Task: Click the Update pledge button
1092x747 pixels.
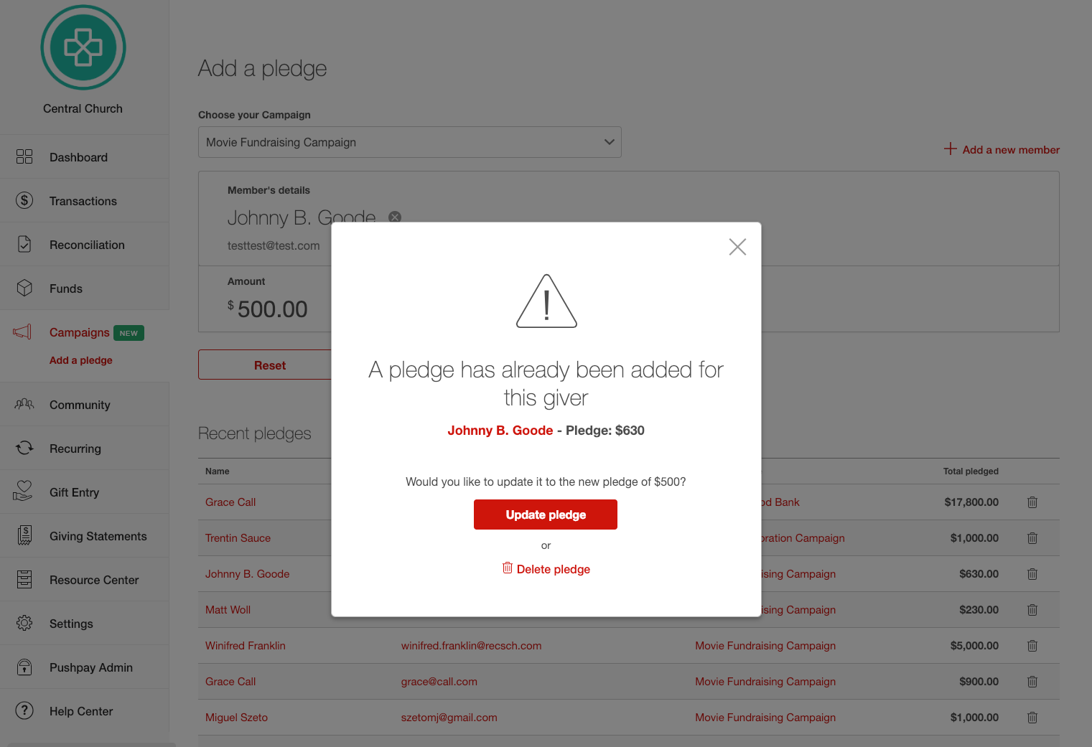Action: (546, 515)
